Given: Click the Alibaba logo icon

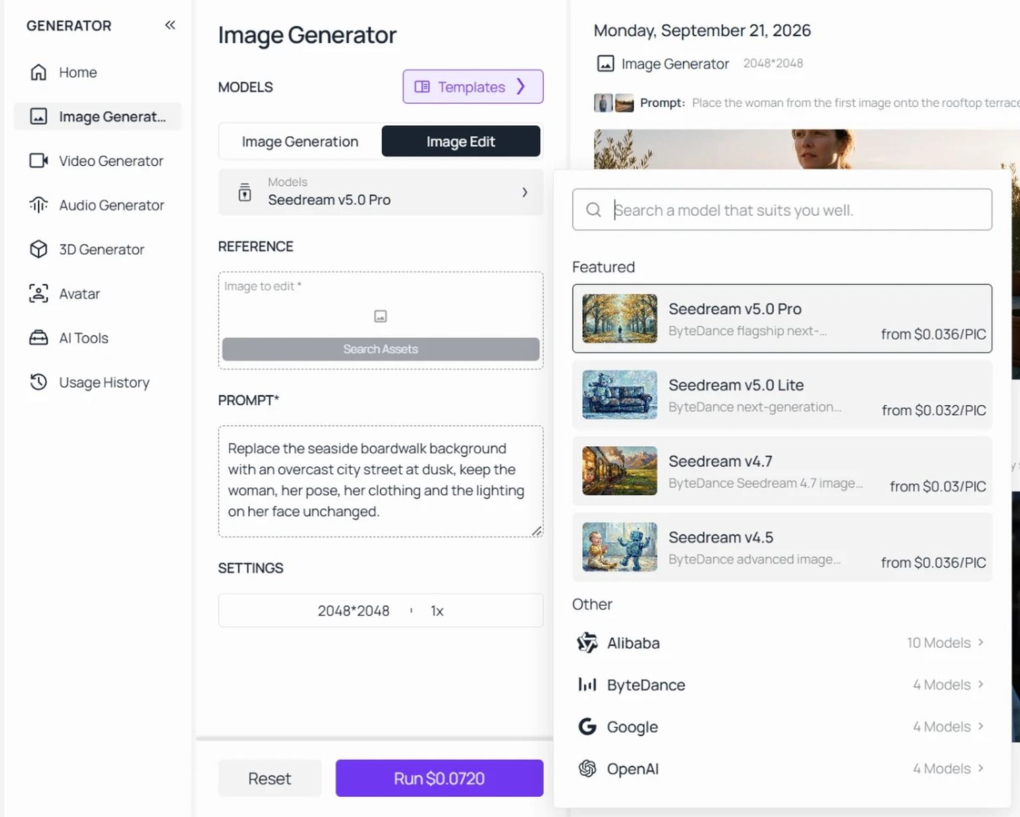Looking at the screenshot, I should point(588,642).
